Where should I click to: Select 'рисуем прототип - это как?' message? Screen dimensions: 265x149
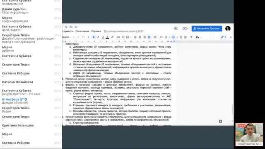coord(21,94)
